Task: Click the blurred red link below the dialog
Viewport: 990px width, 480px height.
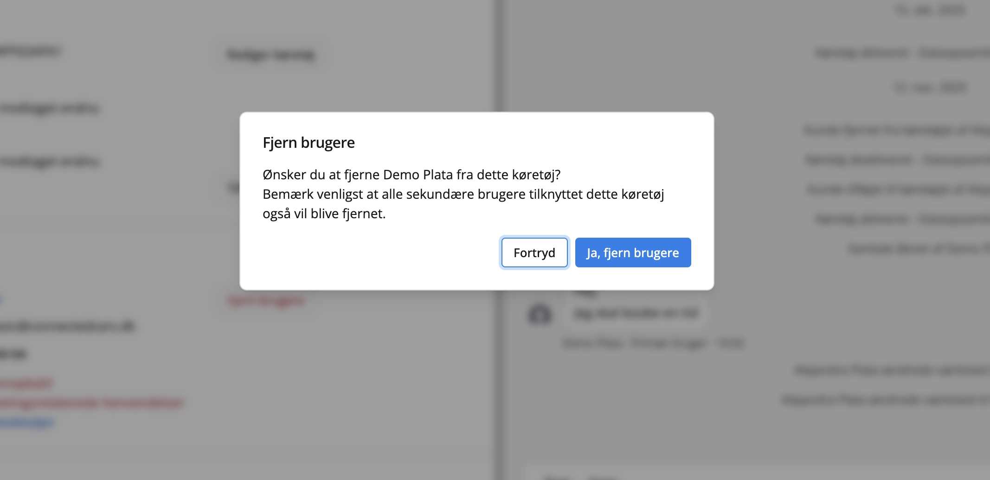Action: [266, 301]
